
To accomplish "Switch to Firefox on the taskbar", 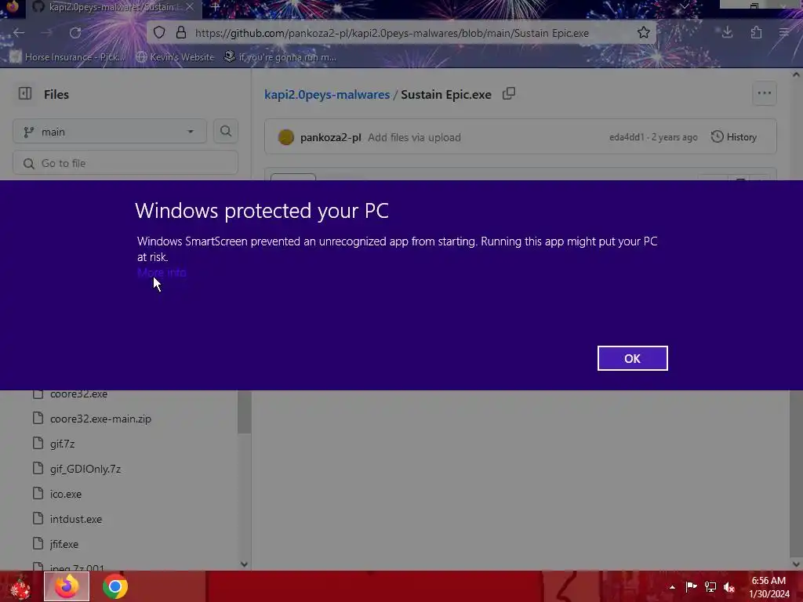I will coord(67,586).
